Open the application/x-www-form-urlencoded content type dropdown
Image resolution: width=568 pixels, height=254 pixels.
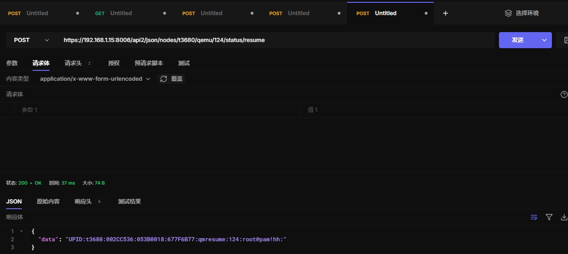coord(95,79)
